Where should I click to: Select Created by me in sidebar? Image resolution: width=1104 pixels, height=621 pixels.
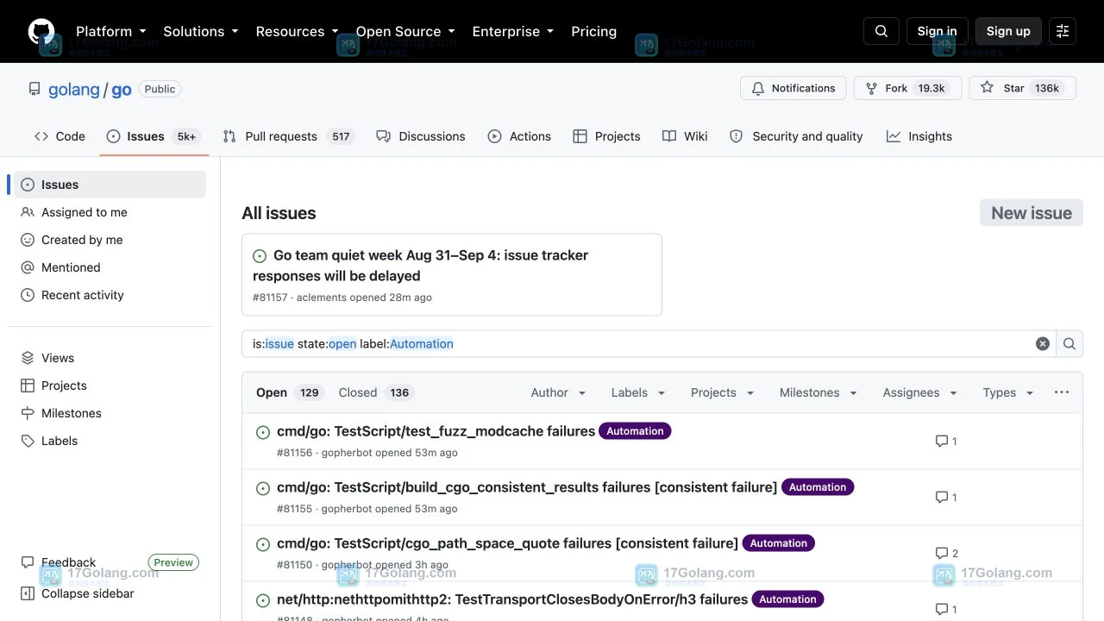(110, 240)
